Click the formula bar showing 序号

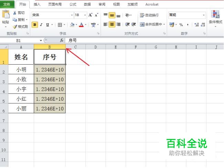[144, 41]
